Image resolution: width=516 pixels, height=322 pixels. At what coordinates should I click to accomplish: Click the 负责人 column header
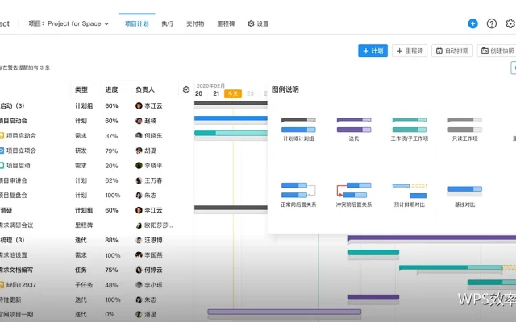tap(145, 89)
